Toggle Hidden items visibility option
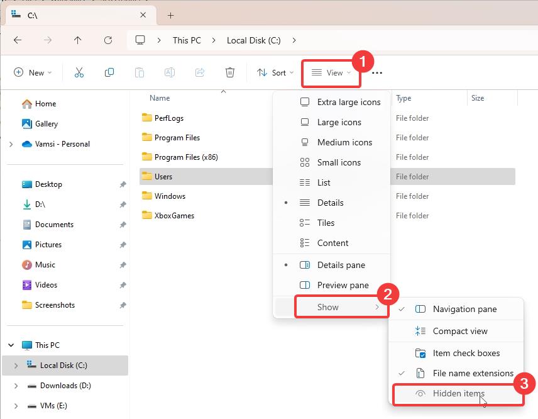538x419 pixels. pos(458,394)
